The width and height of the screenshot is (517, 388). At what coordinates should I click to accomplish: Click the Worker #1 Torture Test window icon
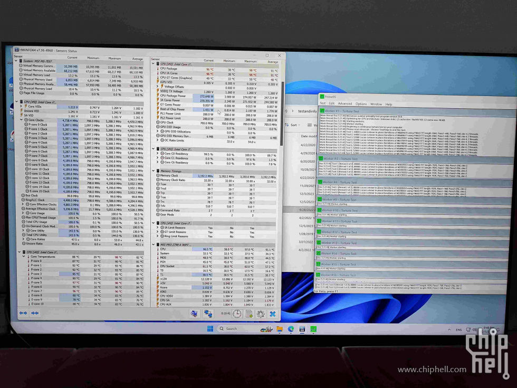point(322,111)
